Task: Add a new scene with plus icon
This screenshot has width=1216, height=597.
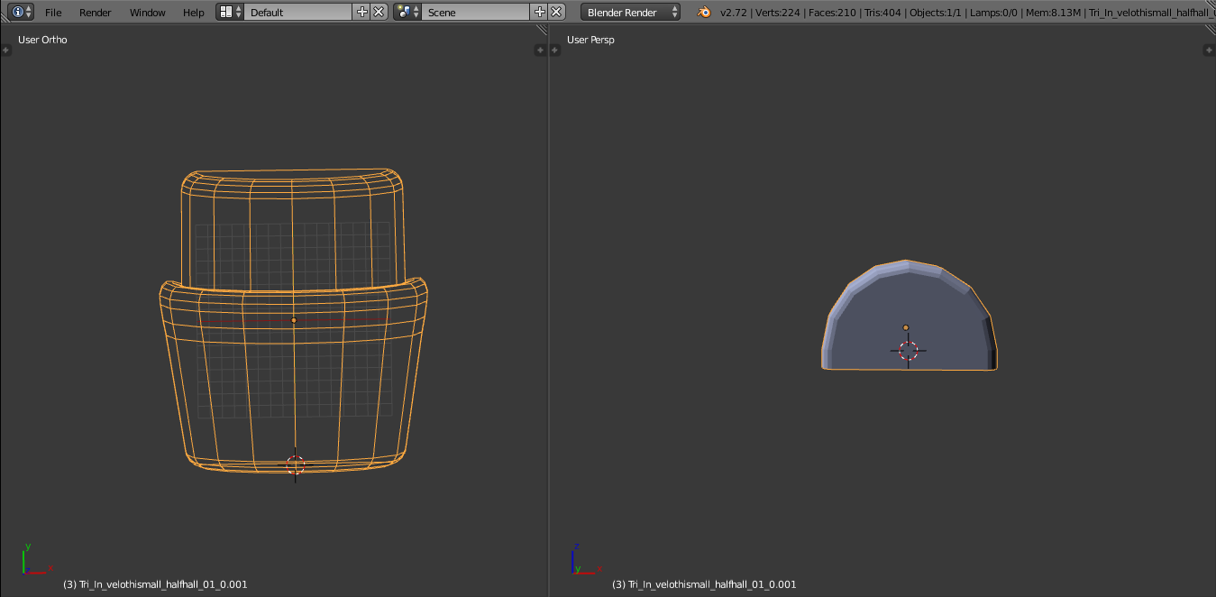Action: click(x=540, y=13)
